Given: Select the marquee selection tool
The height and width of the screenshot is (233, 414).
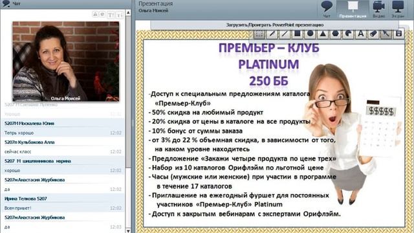Looking at the screenshot, I should pos(259,34).
